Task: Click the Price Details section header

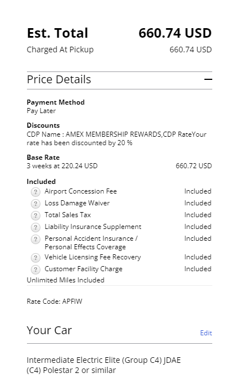Action: coord(120,80)
